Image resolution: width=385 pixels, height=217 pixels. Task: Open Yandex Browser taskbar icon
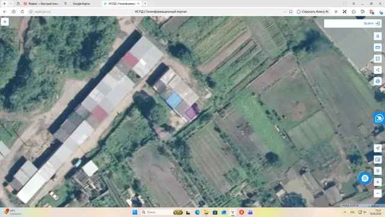point(233,212)
